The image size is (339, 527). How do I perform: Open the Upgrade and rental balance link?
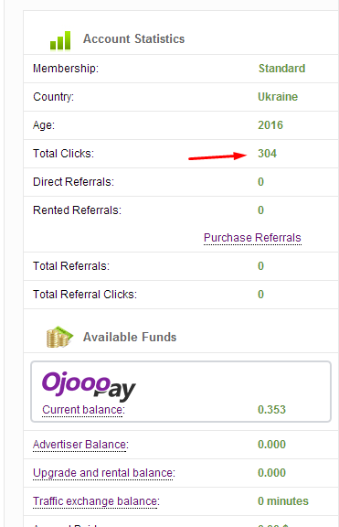click(x=104, y=473)
